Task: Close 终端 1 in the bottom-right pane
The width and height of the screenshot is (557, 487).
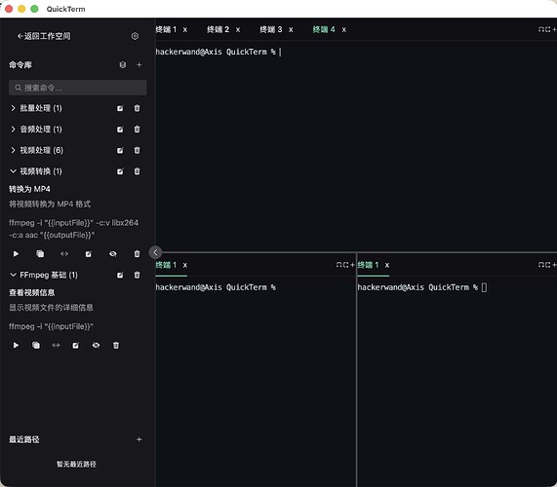Action: coord(387,265)
